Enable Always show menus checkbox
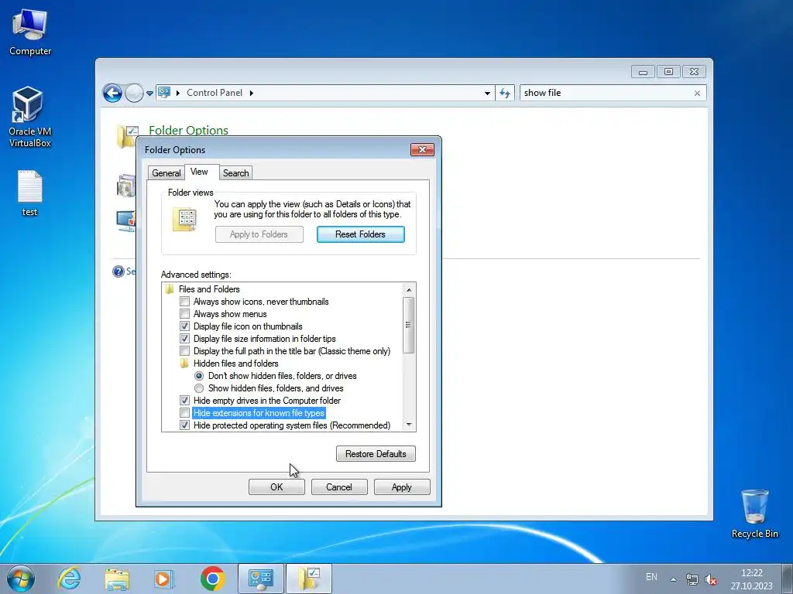793x594 pixels. coord(184,314)
